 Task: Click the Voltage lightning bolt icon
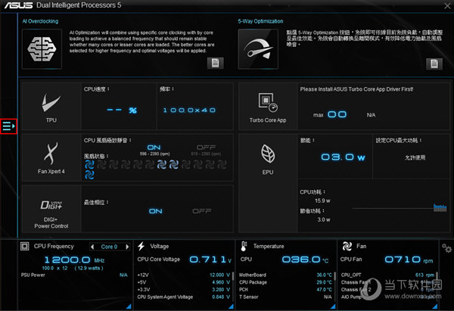pos(141,246)
